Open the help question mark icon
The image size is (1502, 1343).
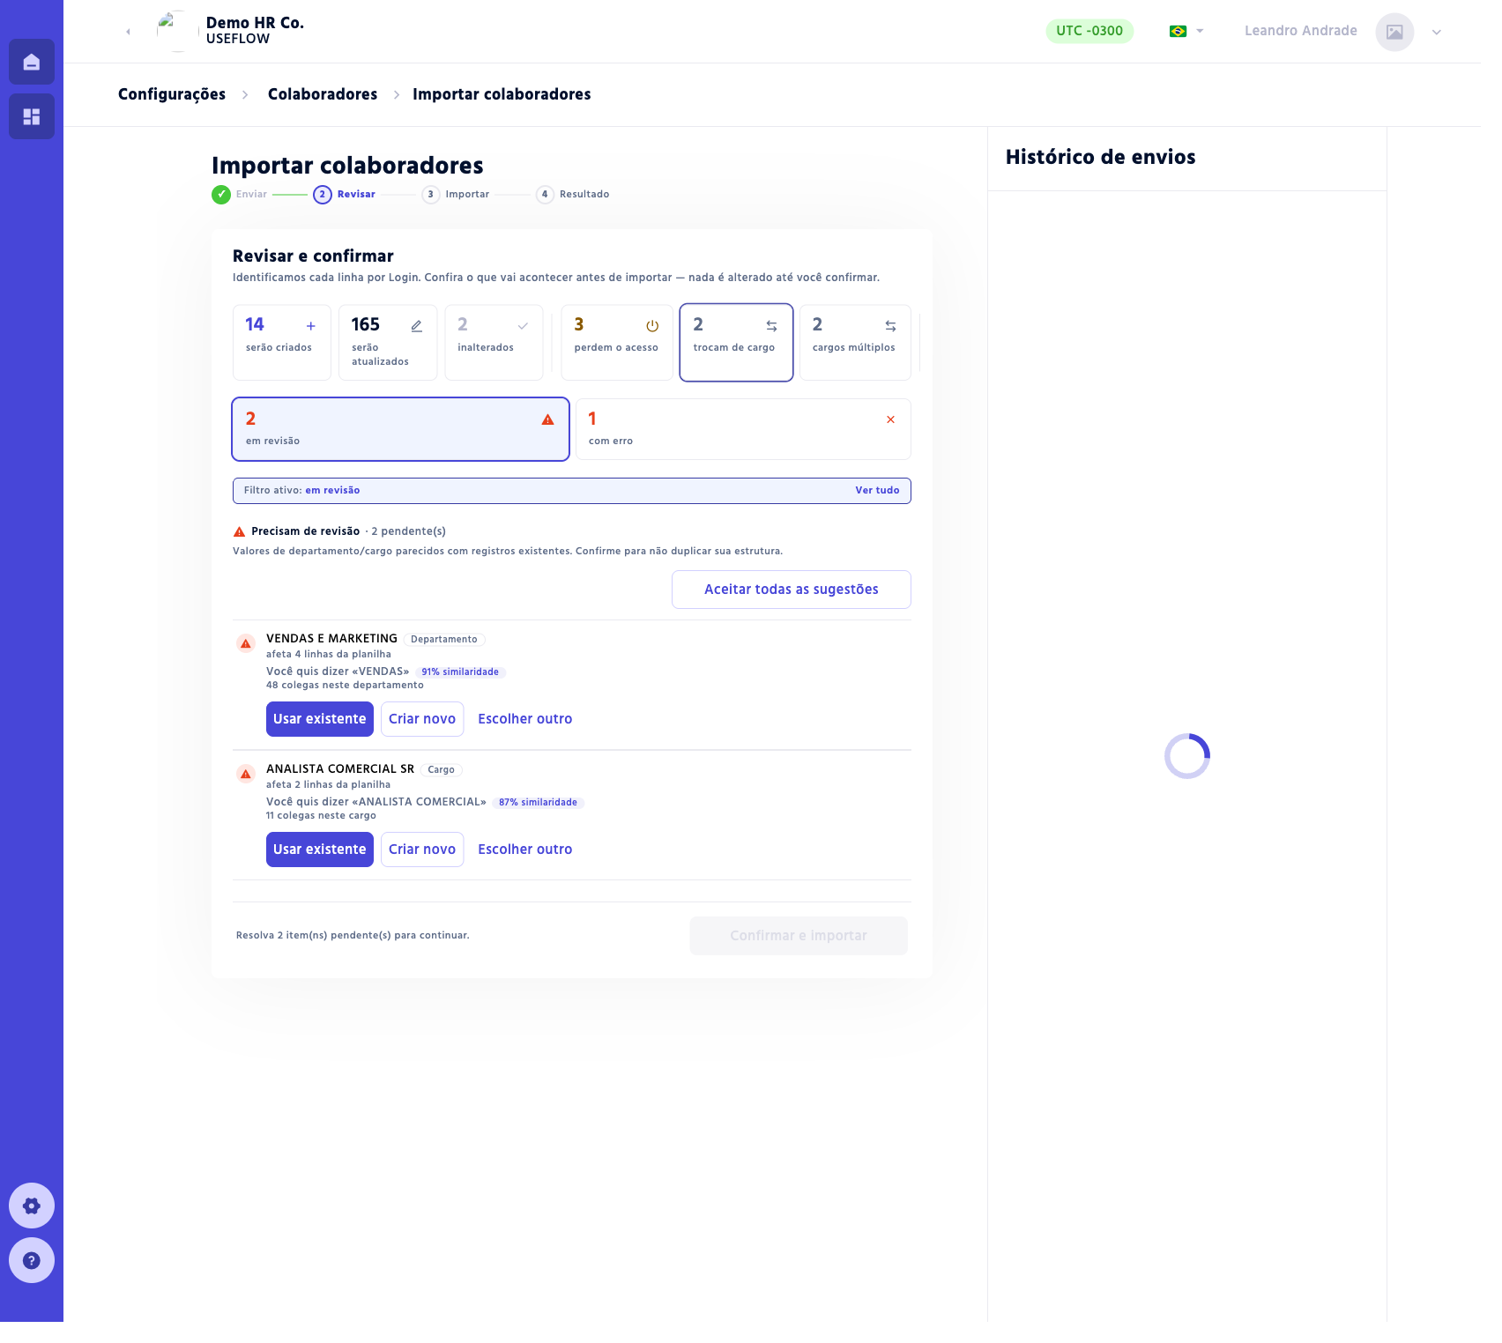pyautogui.click(x=32, y=1260)
